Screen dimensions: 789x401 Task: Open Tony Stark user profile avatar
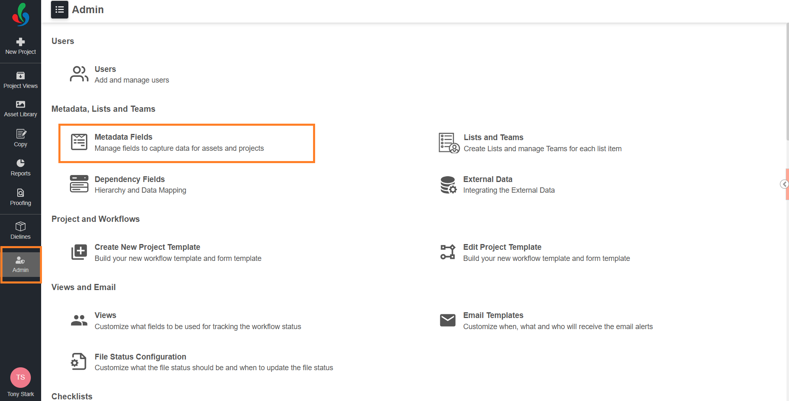pos(21,378)
